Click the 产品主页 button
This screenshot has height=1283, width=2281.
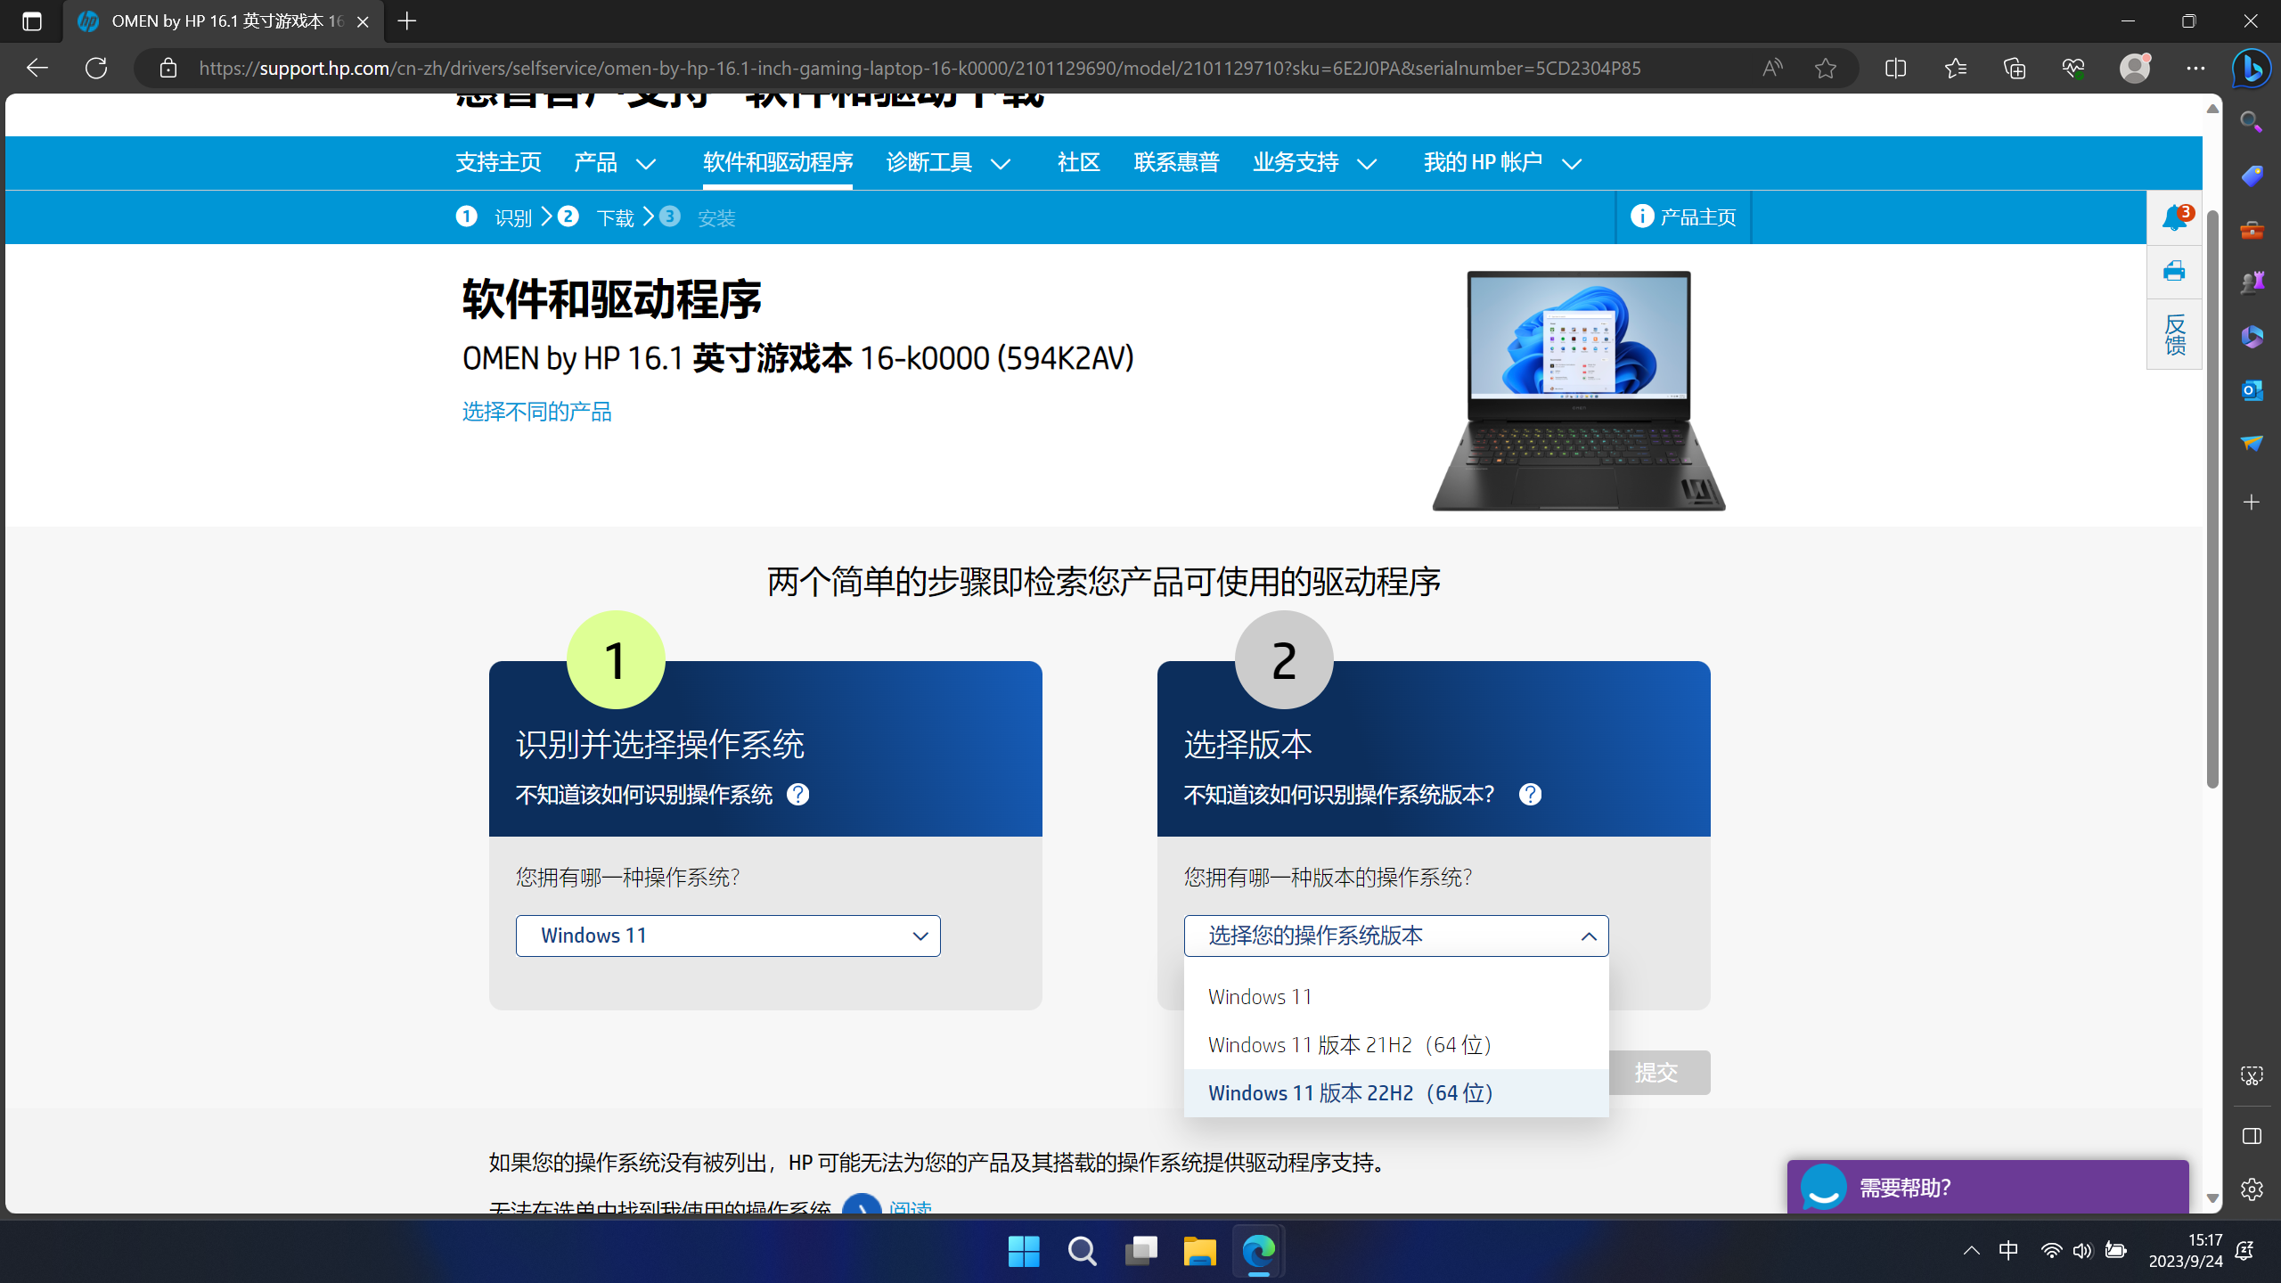(x=1683, y=217)
